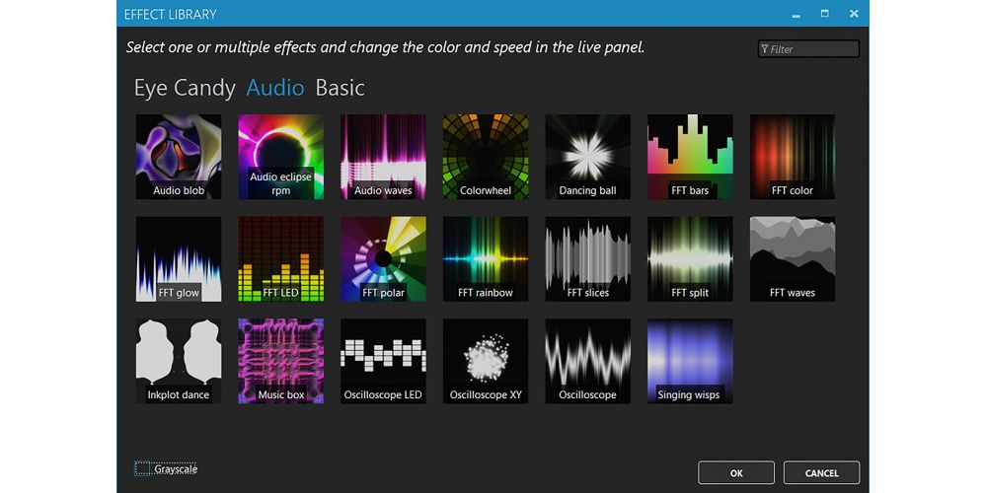Viewport: 987px width, 493px height.
Task: Select the FFT bars effect
Action: (x=691, y=157)
